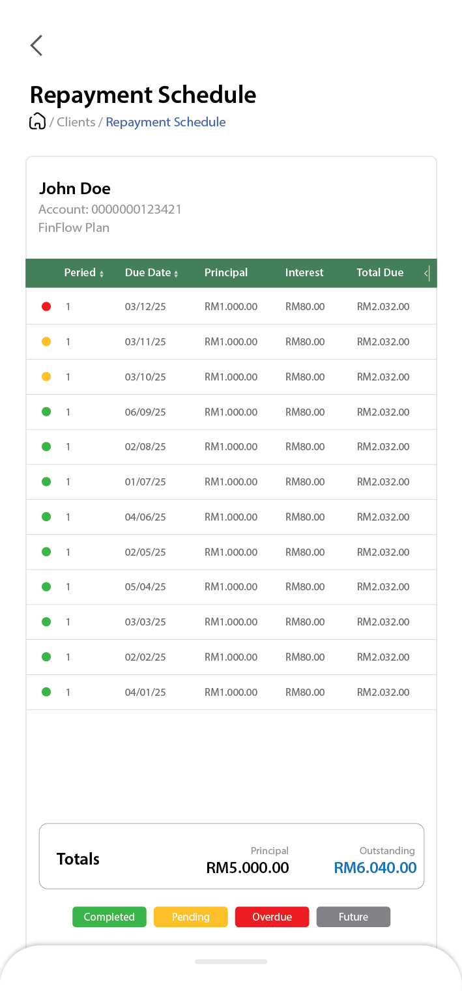The width and height of the screenshot is (462, 991).
Task: Click the green status dot for 04/01/25
Action: 46,692
